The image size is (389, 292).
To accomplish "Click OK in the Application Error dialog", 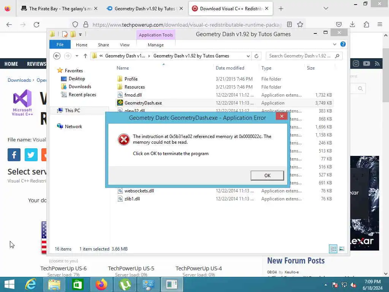I will pos(267,176).
